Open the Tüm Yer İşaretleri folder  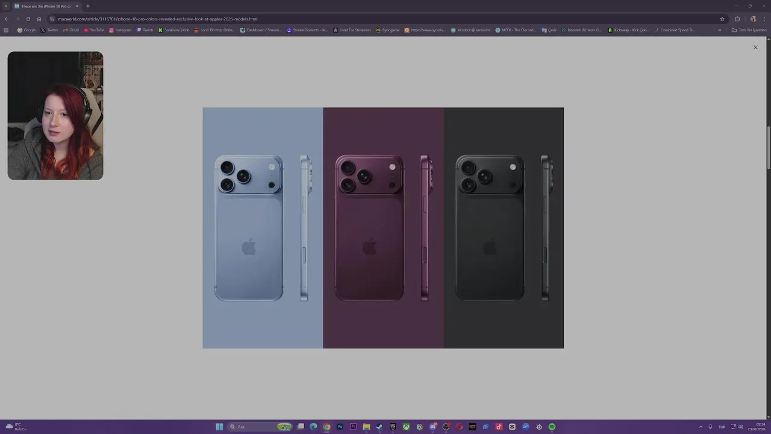[749, 30]
